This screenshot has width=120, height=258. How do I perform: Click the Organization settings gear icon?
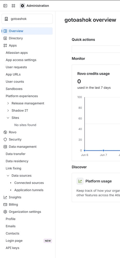coord(5,212)
